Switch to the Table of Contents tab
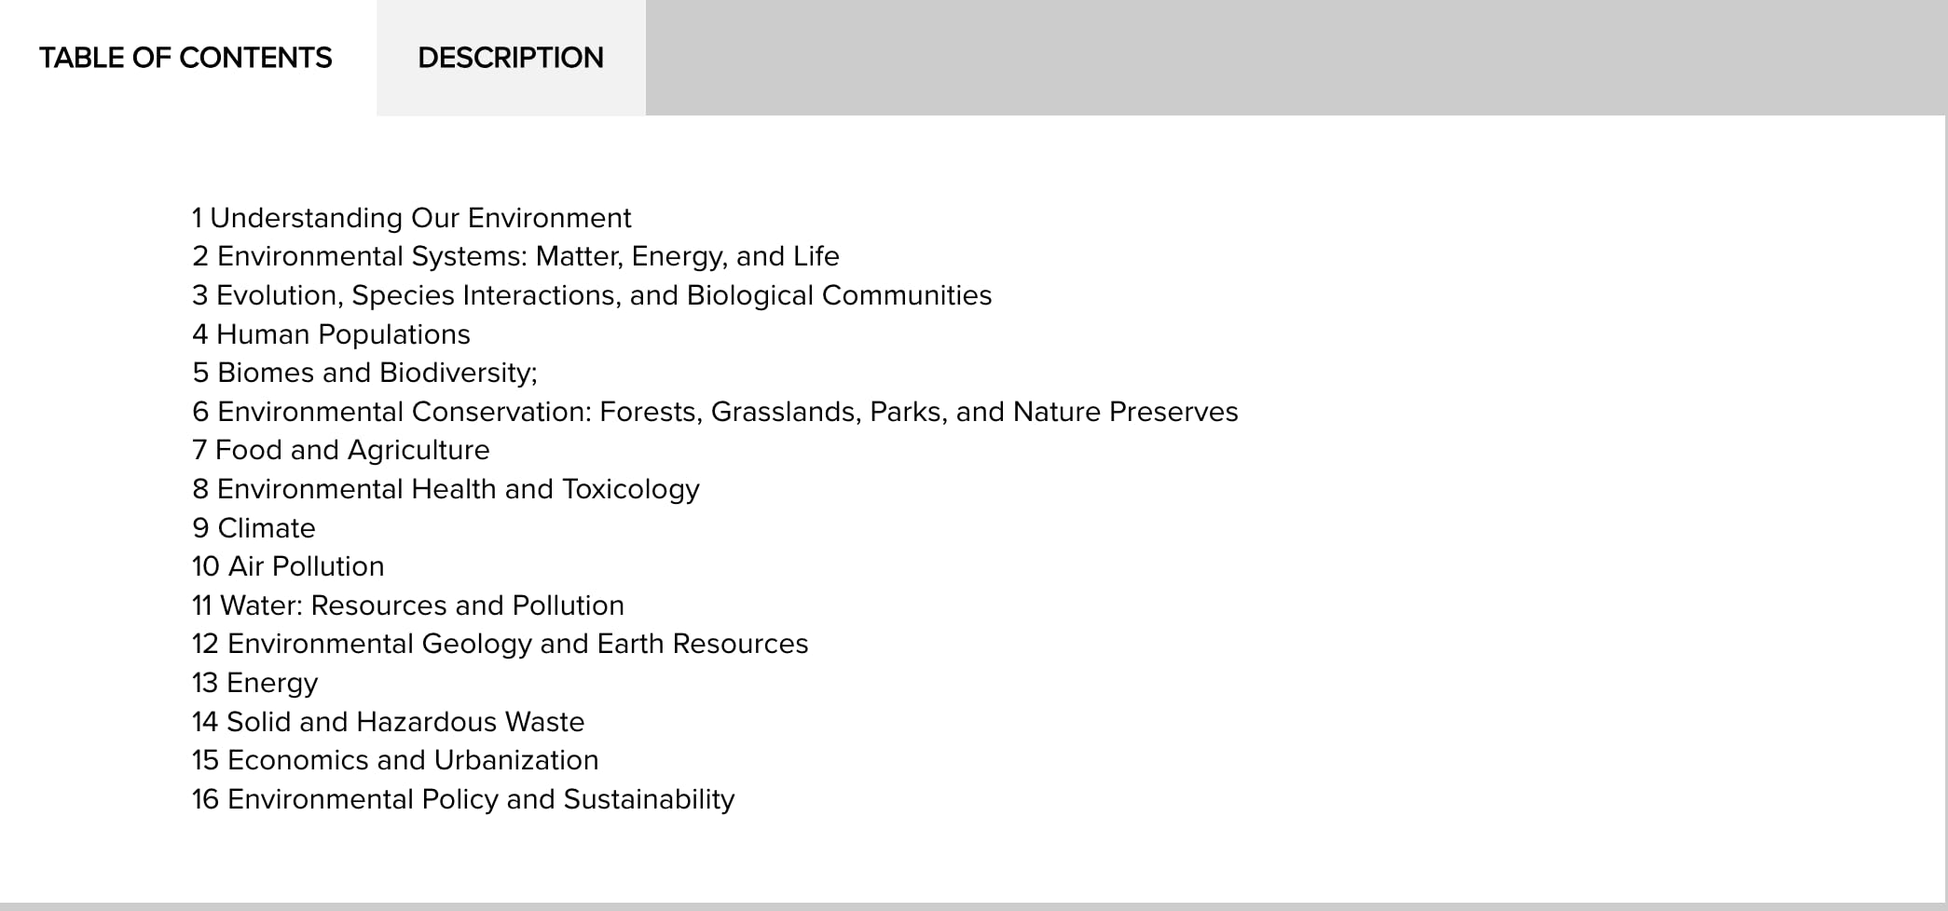 pyautogui.click(x=185, y=58)
